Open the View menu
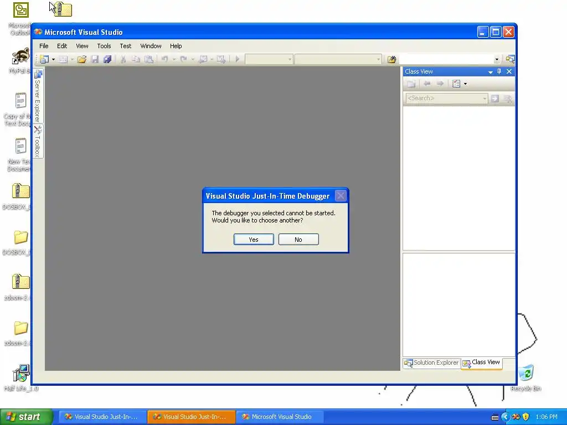The width and height of the screenshot is (567, 425). pos(82,46)
